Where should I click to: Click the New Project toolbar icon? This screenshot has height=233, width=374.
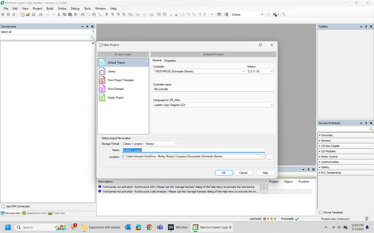click(x=22, y=14)
